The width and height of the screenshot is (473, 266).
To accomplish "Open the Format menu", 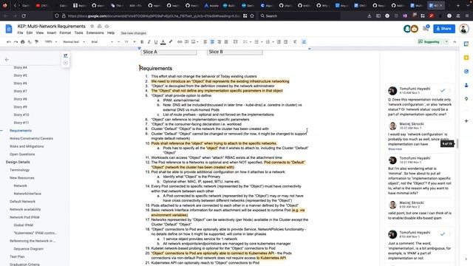I will pyautogui.click(x=65, y=33).
